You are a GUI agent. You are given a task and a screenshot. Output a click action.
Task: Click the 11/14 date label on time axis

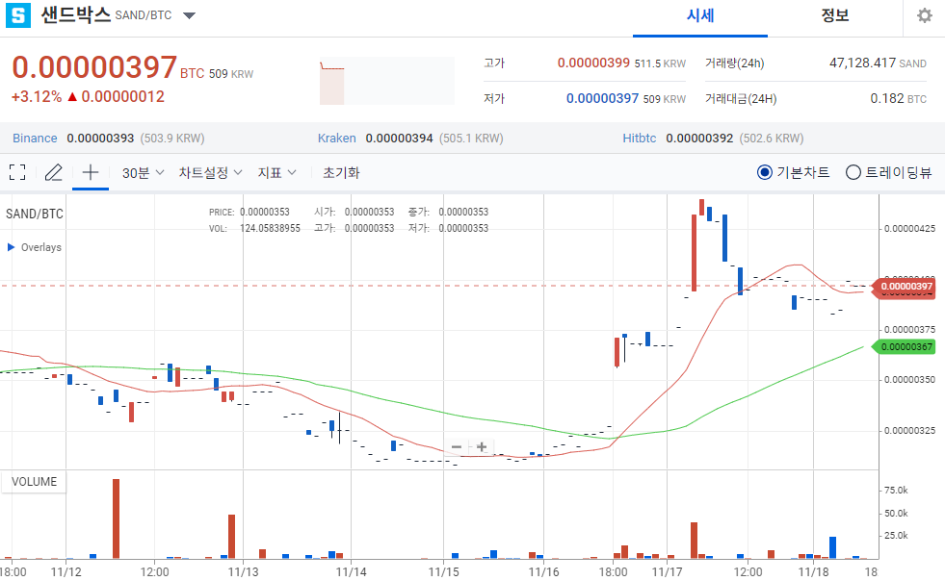pyautogui.click(x=352, y=572)
